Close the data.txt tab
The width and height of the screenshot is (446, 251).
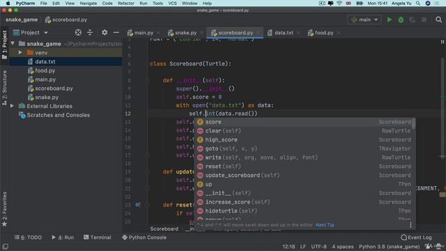[298, 33]
